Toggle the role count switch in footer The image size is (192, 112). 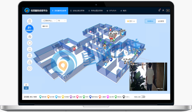pyautogui.click(x=143, y=97)
